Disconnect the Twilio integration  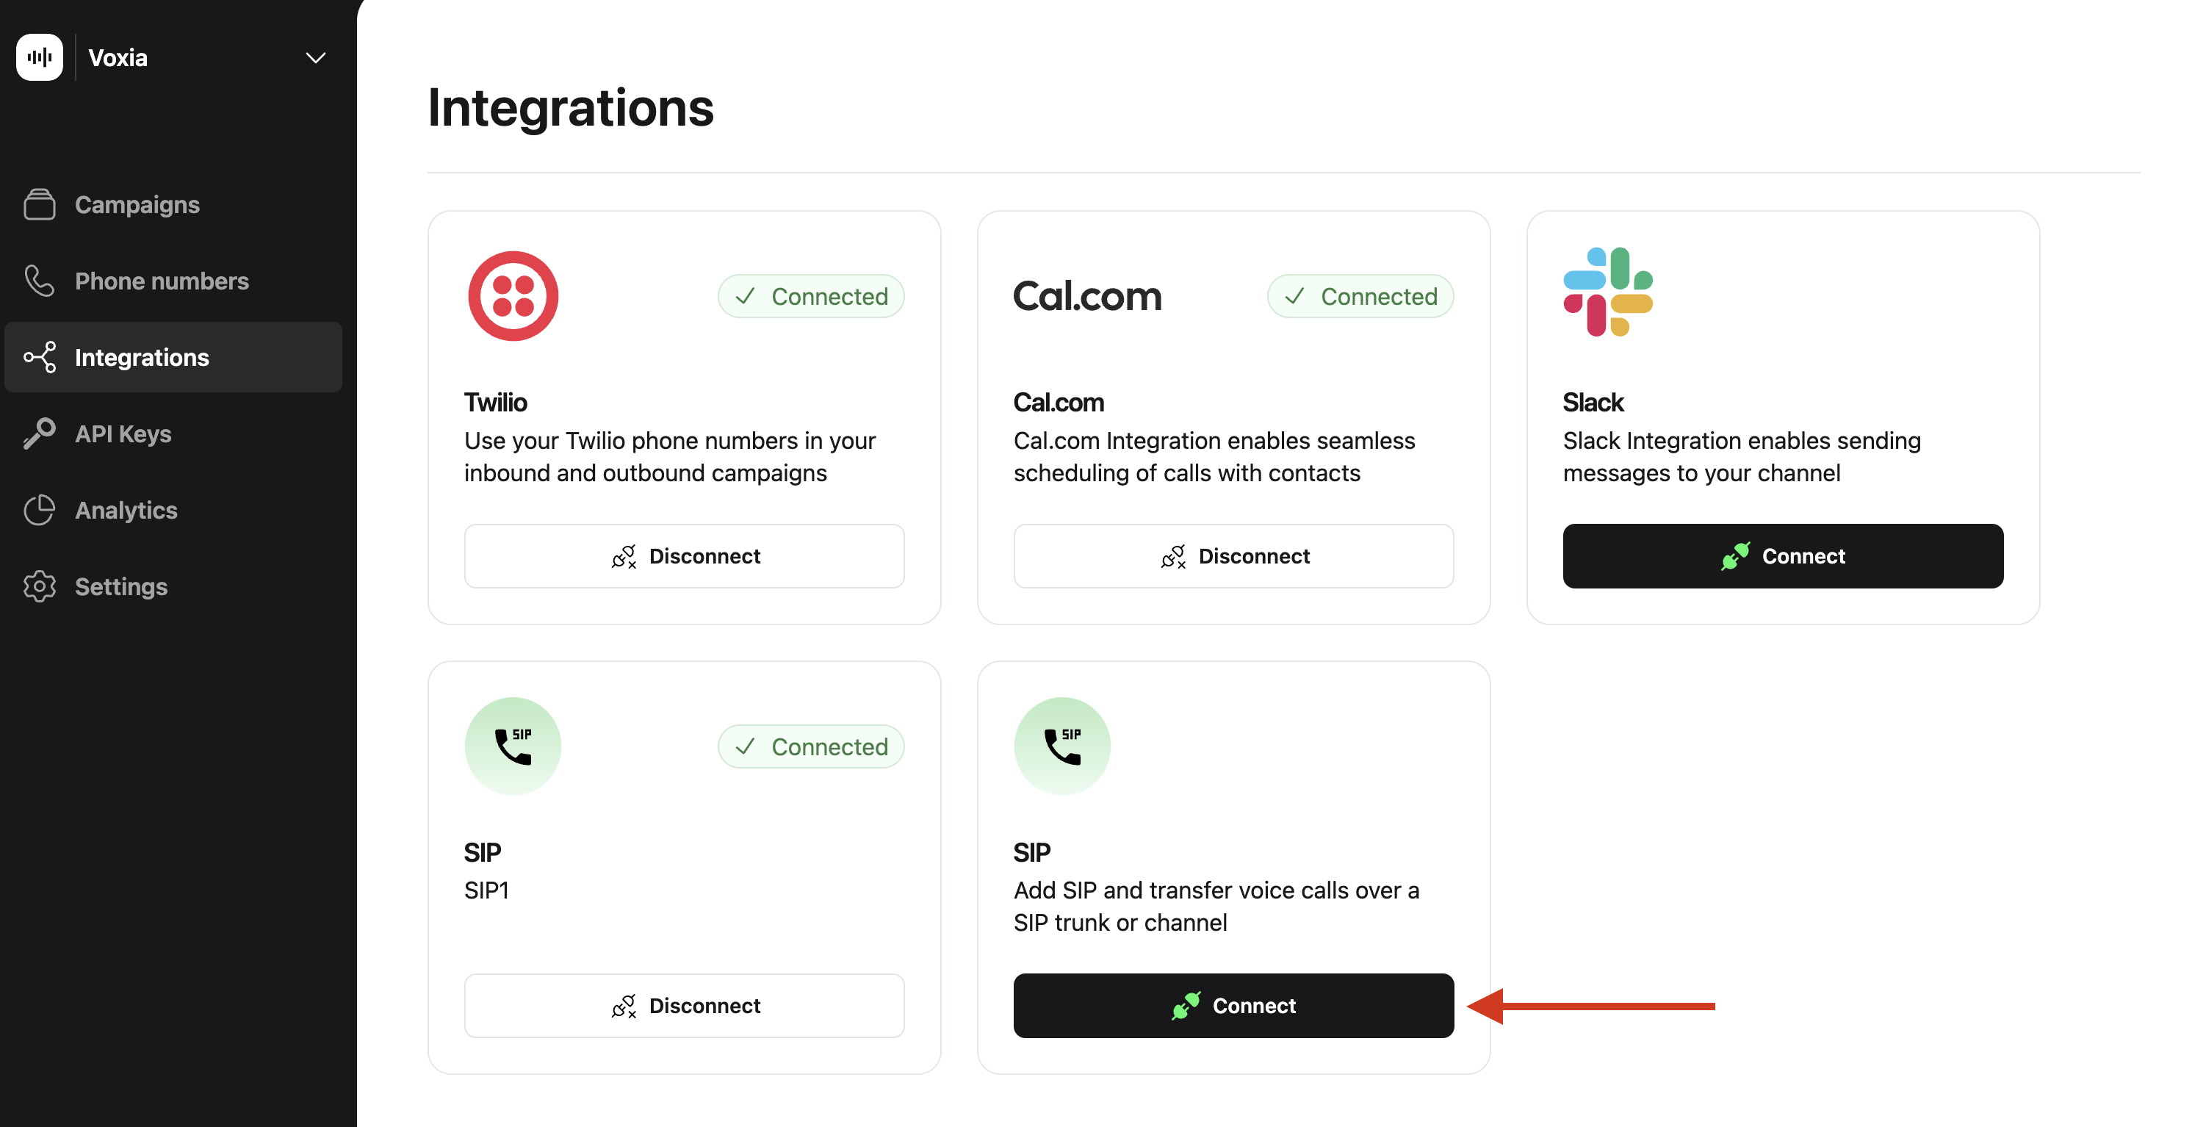[684, 556]
